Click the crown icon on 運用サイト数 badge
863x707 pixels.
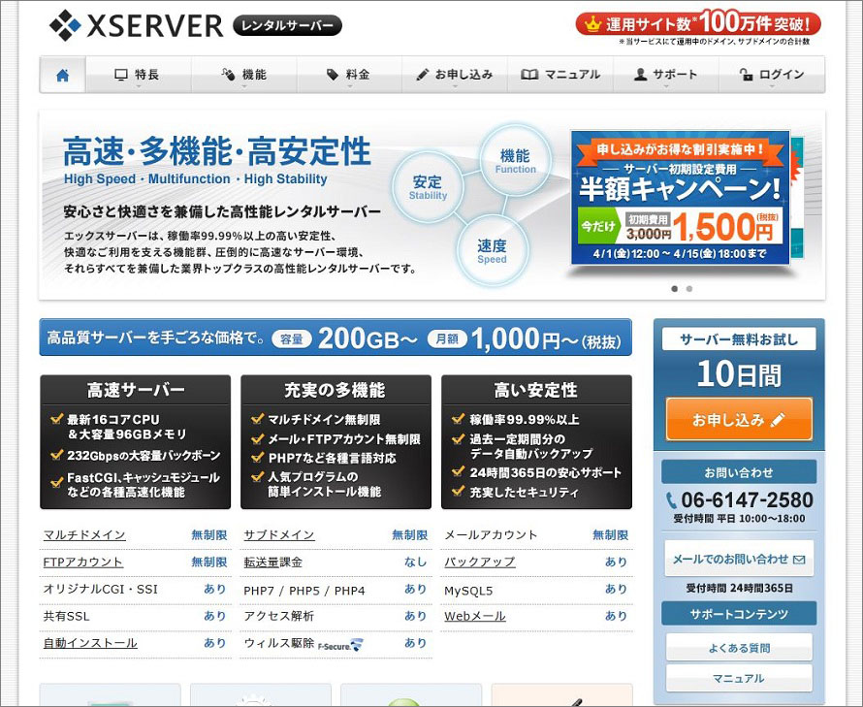pos(592,23)
